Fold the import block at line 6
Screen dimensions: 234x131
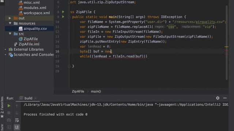coord(69,2)
